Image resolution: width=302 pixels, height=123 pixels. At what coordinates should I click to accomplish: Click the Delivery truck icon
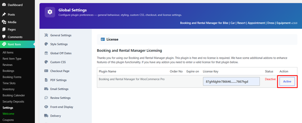coord(46,116)
